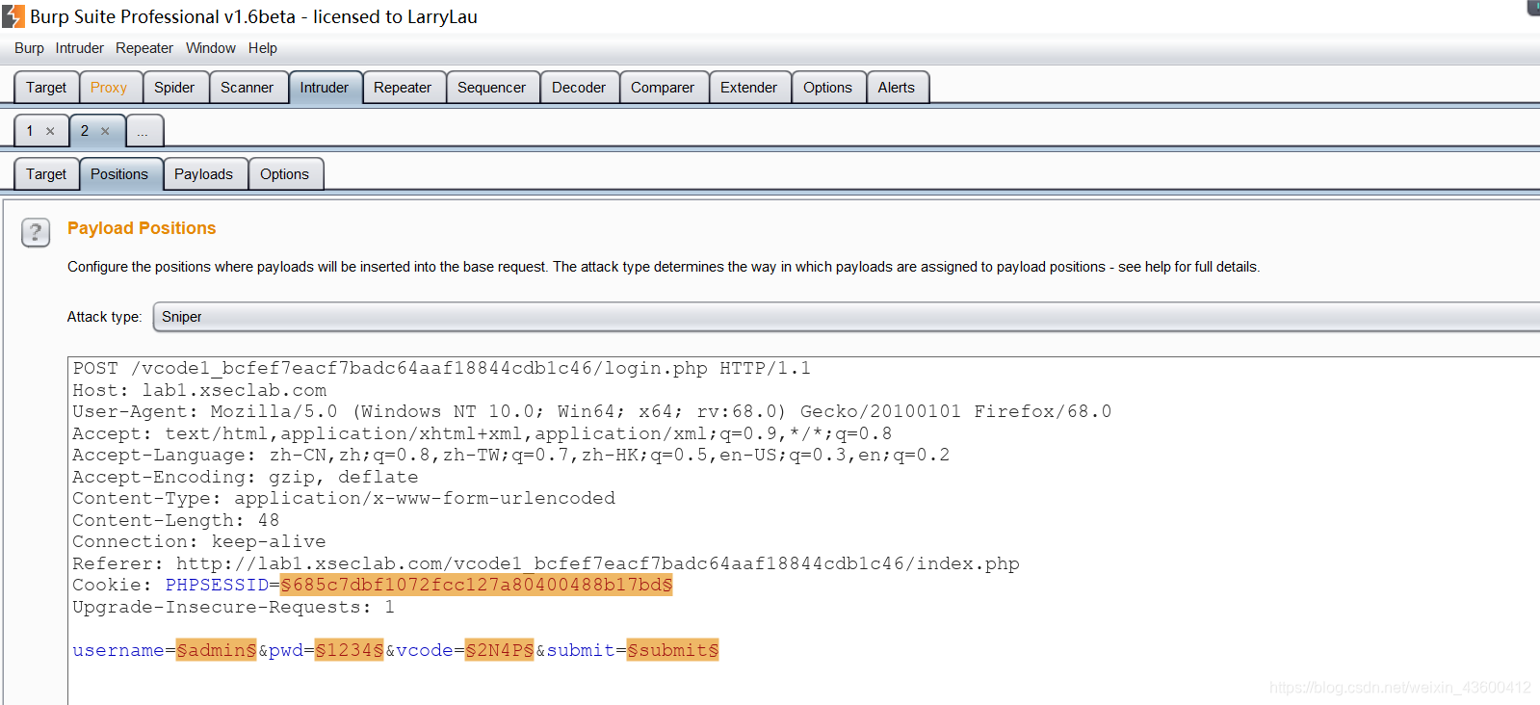Click the Upgrade-Insecure-Requests: 1 line
The image size is (1540, 705).
(x=233, y=607)
